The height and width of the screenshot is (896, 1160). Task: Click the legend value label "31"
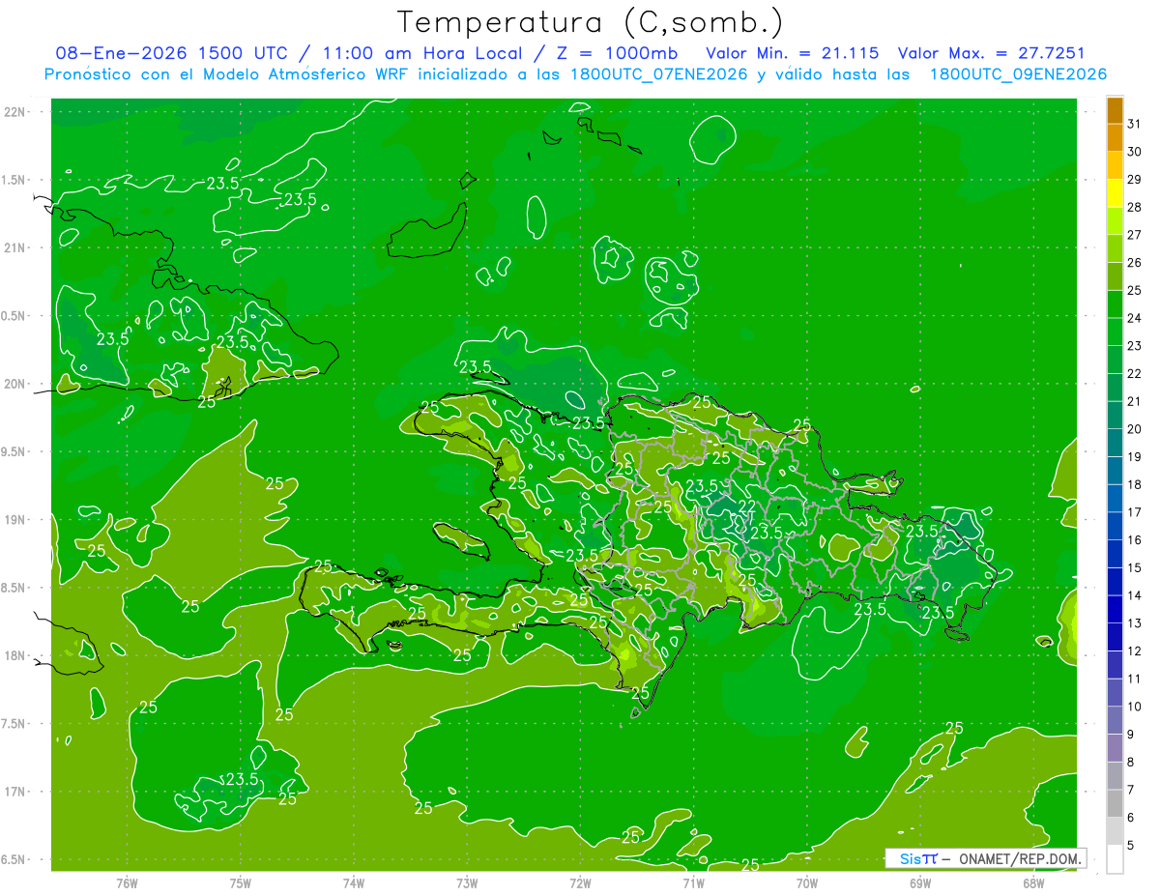point(1134,124)
